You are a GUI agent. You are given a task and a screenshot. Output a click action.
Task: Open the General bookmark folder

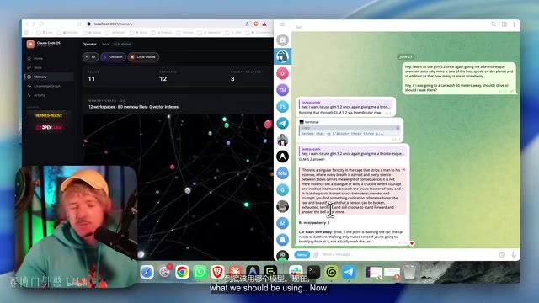click(x=185, y=33)
